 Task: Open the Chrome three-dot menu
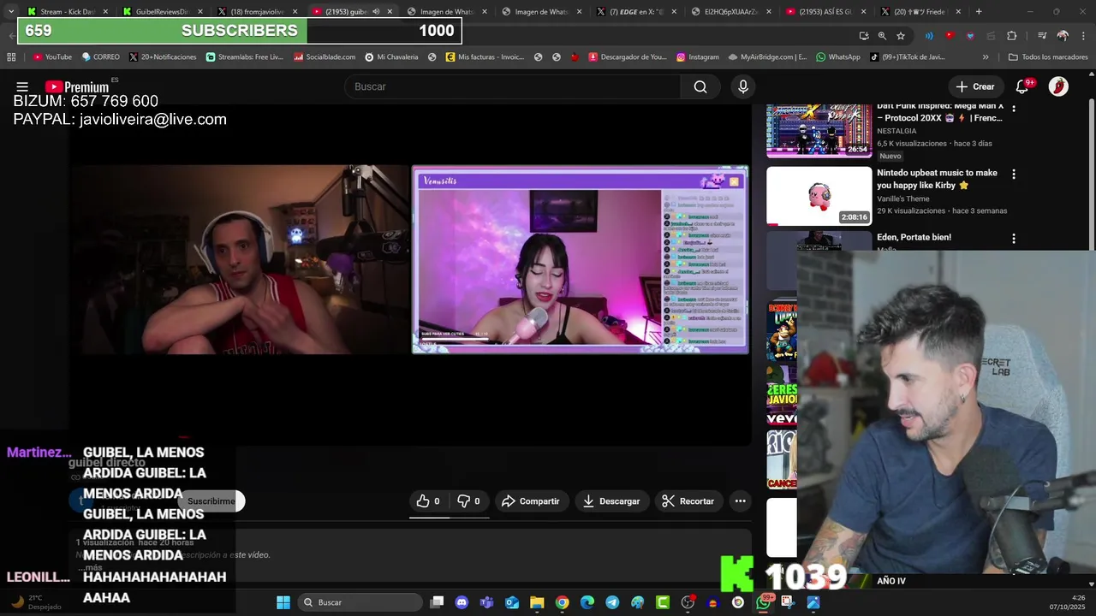(1082, 36)
